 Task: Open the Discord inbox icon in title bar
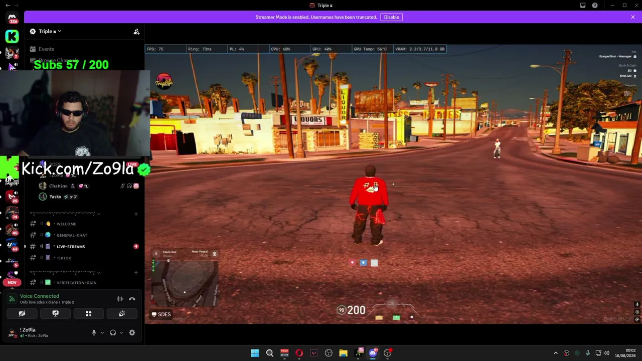[x=583, y=6]
